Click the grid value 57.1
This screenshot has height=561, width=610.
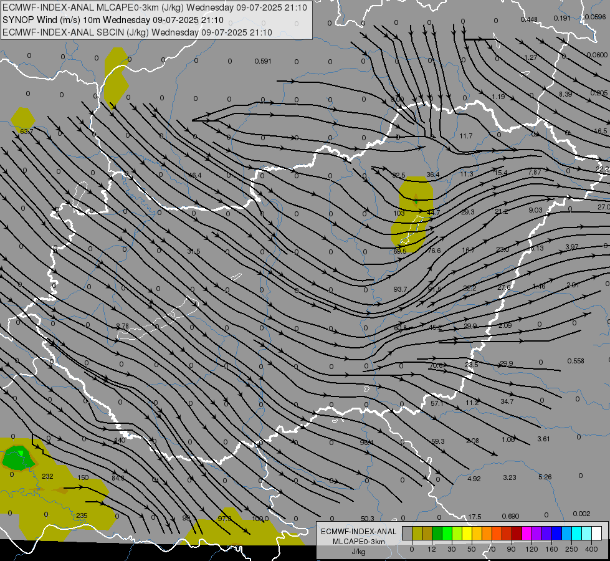point(437,403)
